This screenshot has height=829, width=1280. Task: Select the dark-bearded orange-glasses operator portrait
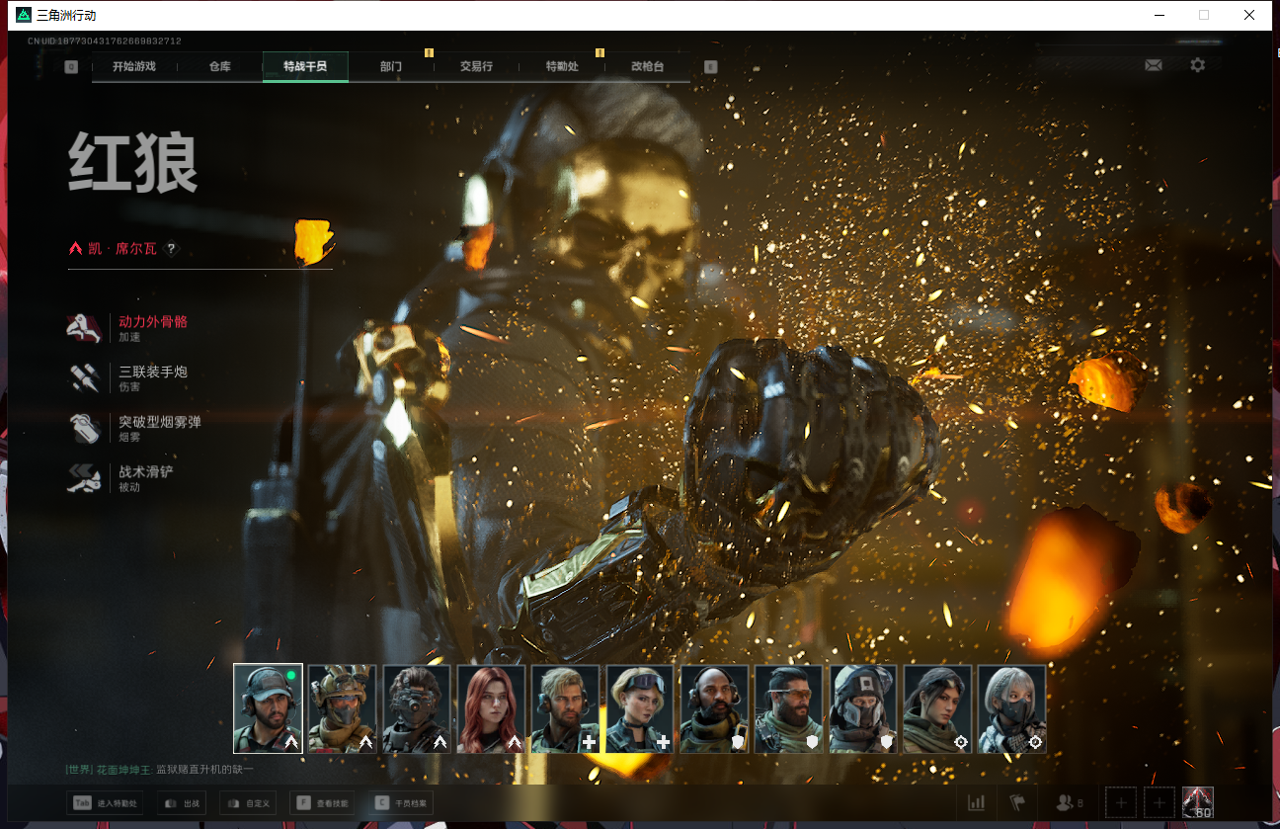pyautogui.click(x=789, y=708)
